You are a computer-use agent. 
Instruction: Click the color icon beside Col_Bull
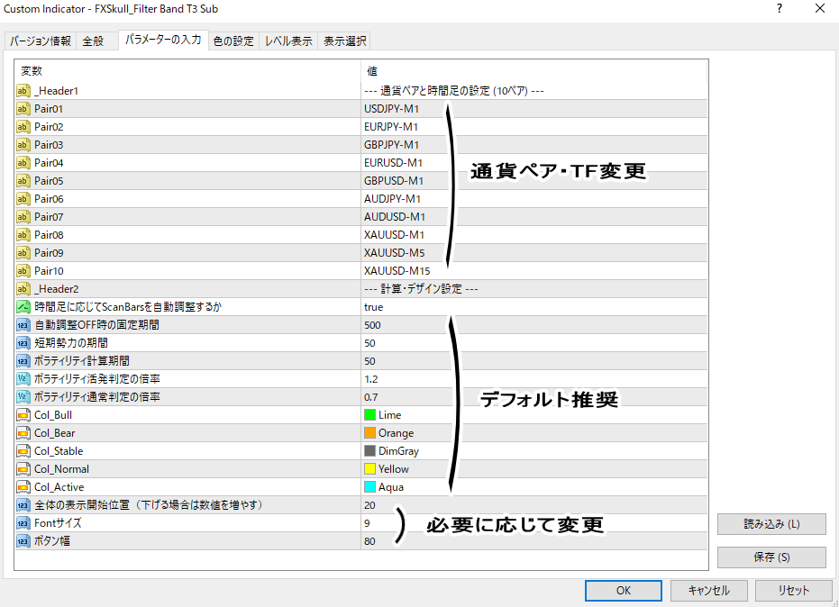point(23,415)
